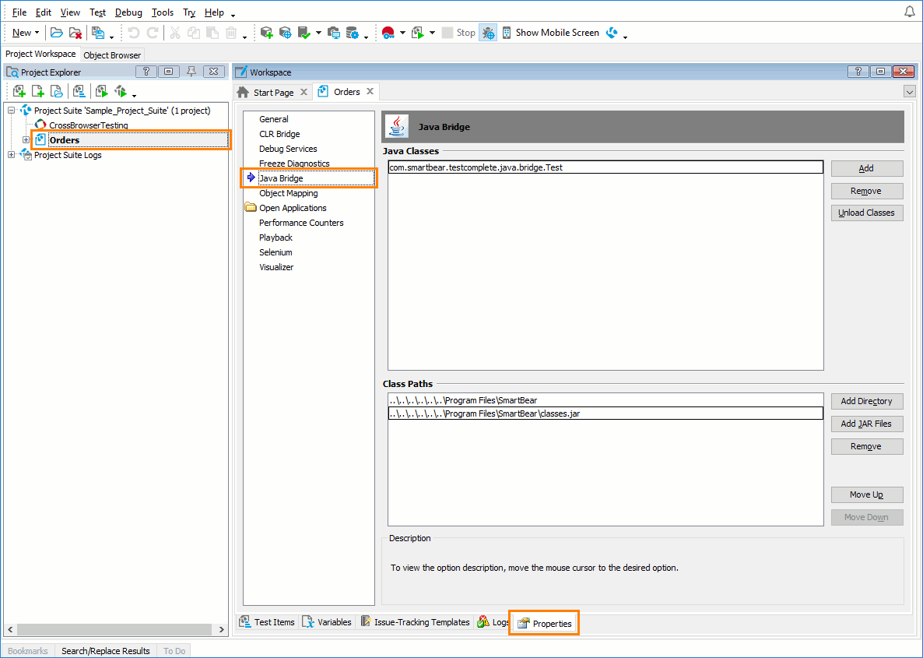Click the Add tested application icon
This screenshot has height=658, width=923.
[267, 33]
